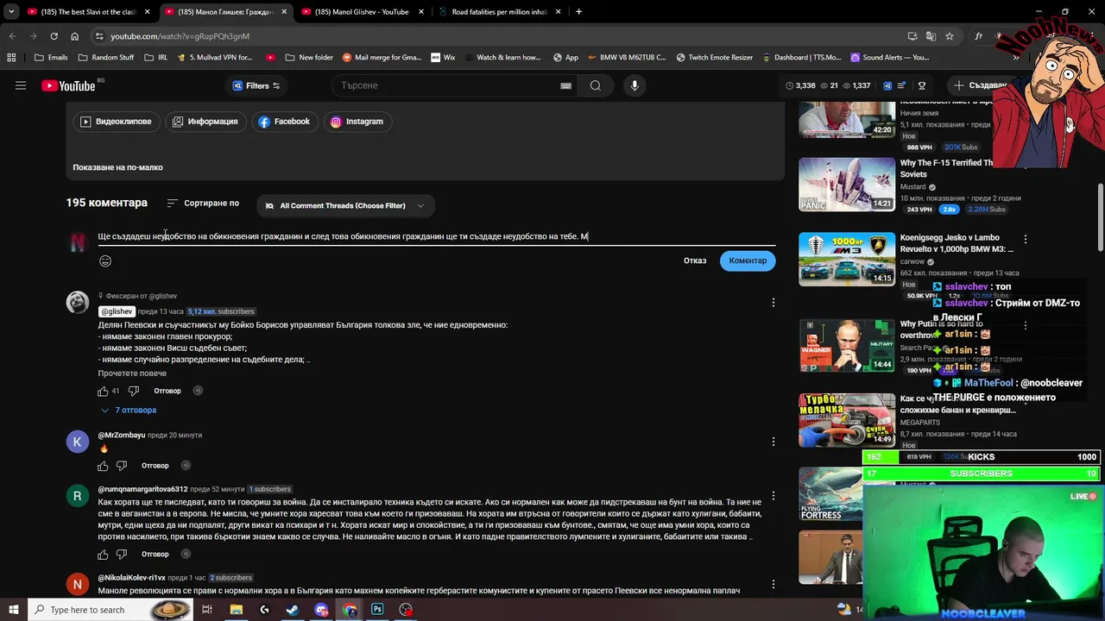Open the Видеоклипове channel link

coord(116,122)
